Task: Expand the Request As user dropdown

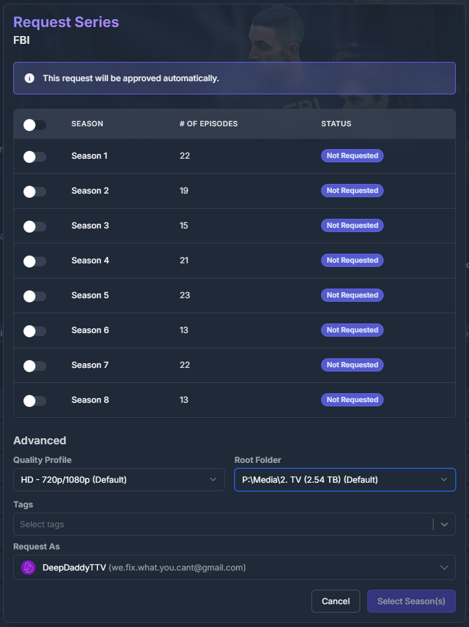Action: 444,567
